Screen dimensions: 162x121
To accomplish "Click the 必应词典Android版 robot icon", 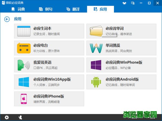I will pyautogui.click(x=96, y=82).
